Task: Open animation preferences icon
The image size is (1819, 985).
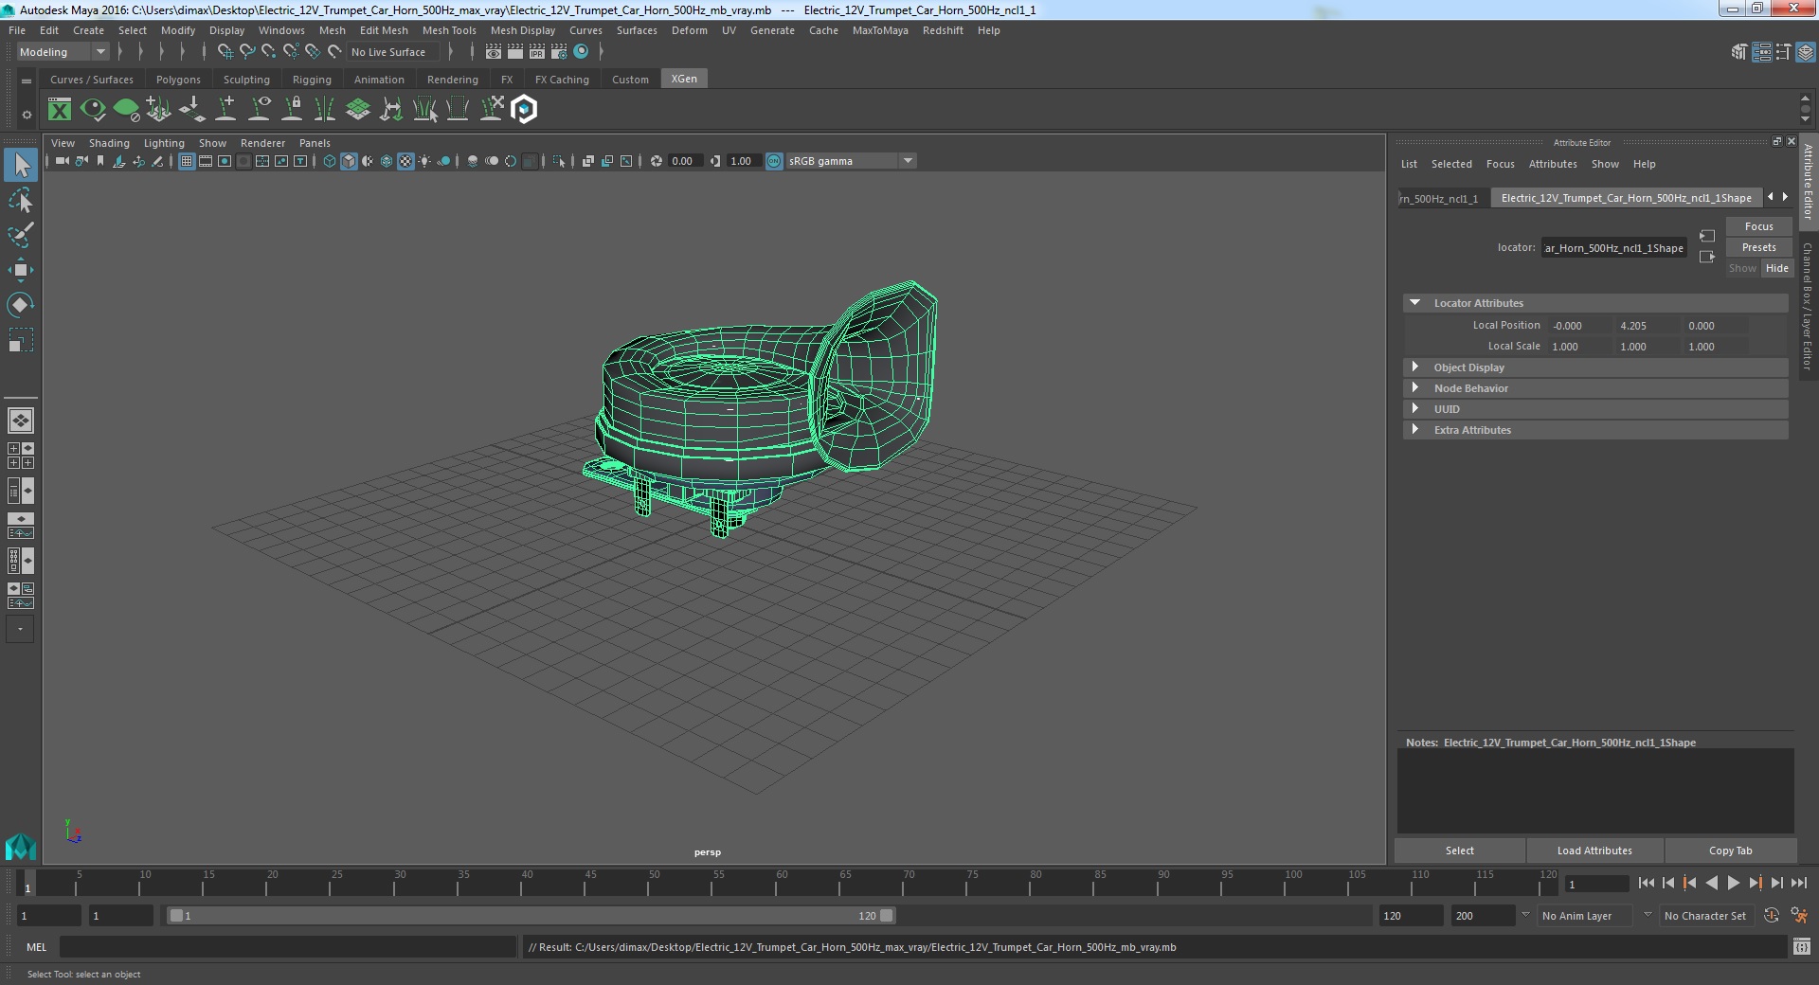Action: (x=1799, y=916)
